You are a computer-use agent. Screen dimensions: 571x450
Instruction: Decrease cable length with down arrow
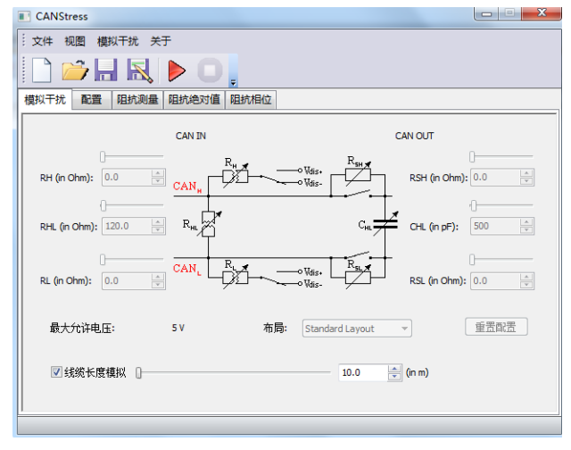click(x=394, y=377)
